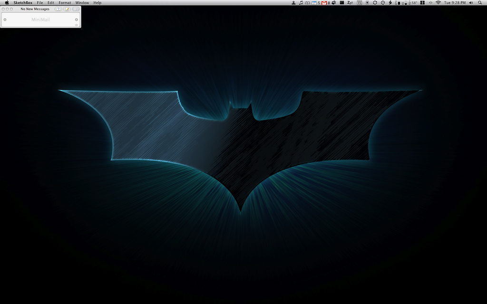Open the Apple menu
487x304 pixels.
coord(7,2)
